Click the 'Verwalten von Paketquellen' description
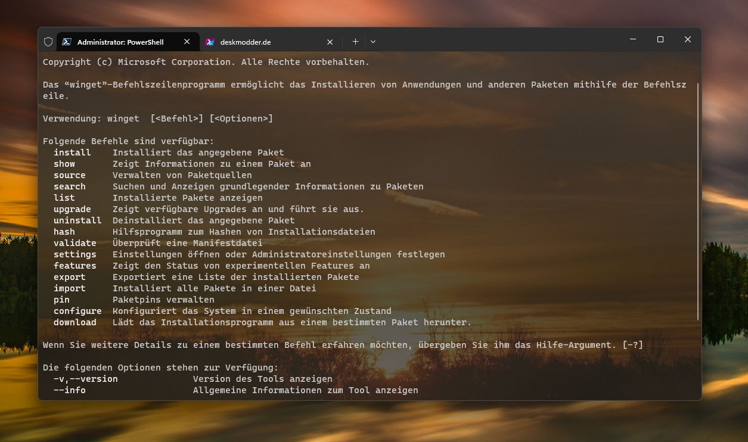 182,175
